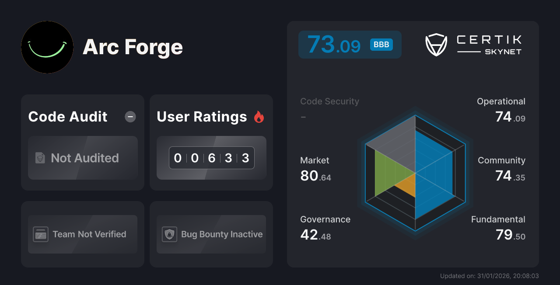
Task: Click the ID card icon for Team Not Verified
Action: (41, 234)
